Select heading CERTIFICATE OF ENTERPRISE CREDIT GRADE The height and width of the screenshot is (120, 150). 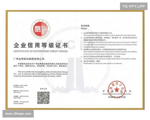click(x=40, y=51)
